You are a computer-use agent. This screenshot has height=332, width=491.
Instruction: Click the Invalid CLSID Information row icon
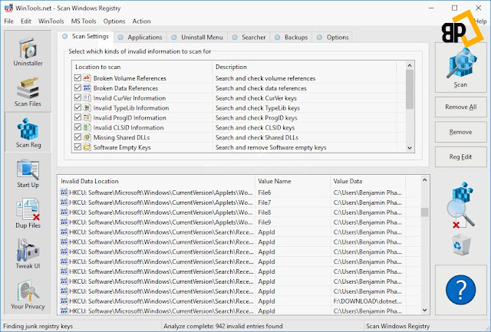[87, 127]
